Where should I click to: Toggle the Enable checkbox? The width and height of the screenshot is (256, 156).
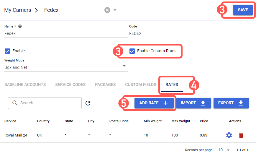pos(7,51)
